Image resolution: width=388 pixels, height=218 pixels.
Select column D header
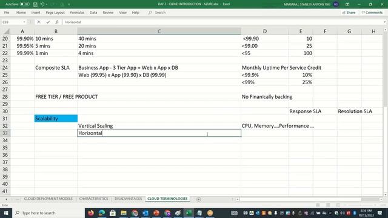pyautogui.click(x=265, y=31)
